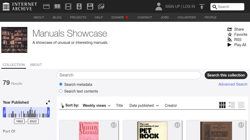Show info for Pet Rock item

click(177, 125)
